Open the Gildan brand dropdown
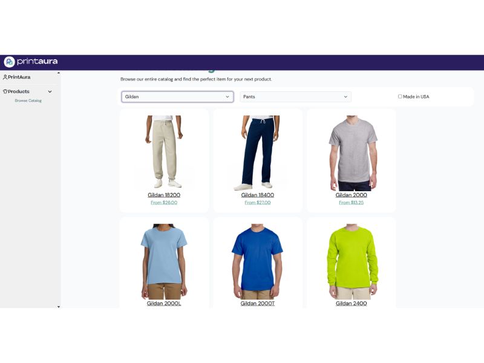Image resolution: width=484 pixels, height=363 pixels. (177, 97)
